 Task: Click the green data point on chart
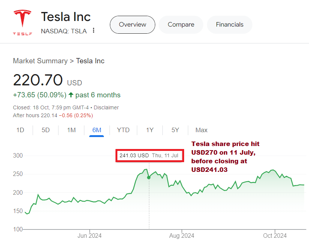149,177
